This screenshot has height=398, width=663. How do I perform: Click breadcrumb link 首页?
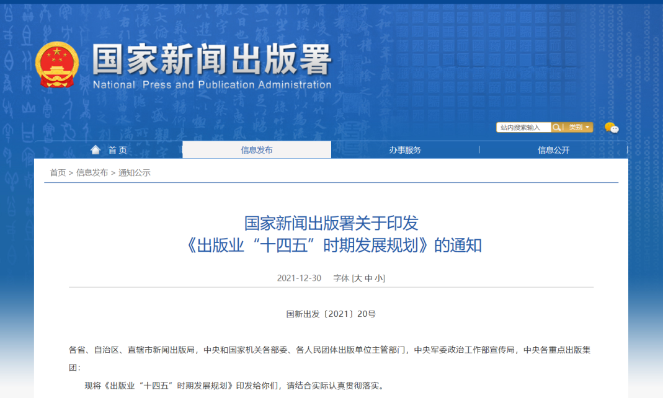(58, 172)
